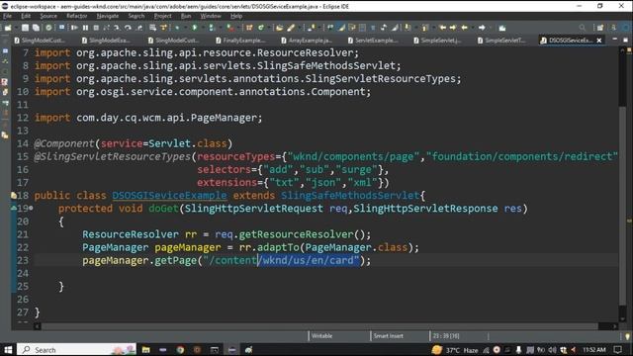Image resolution: width=633 pixels, height=356 pixels.
Task: Click the Coverage run toolbar icon
Action: (x=211, y=28)
